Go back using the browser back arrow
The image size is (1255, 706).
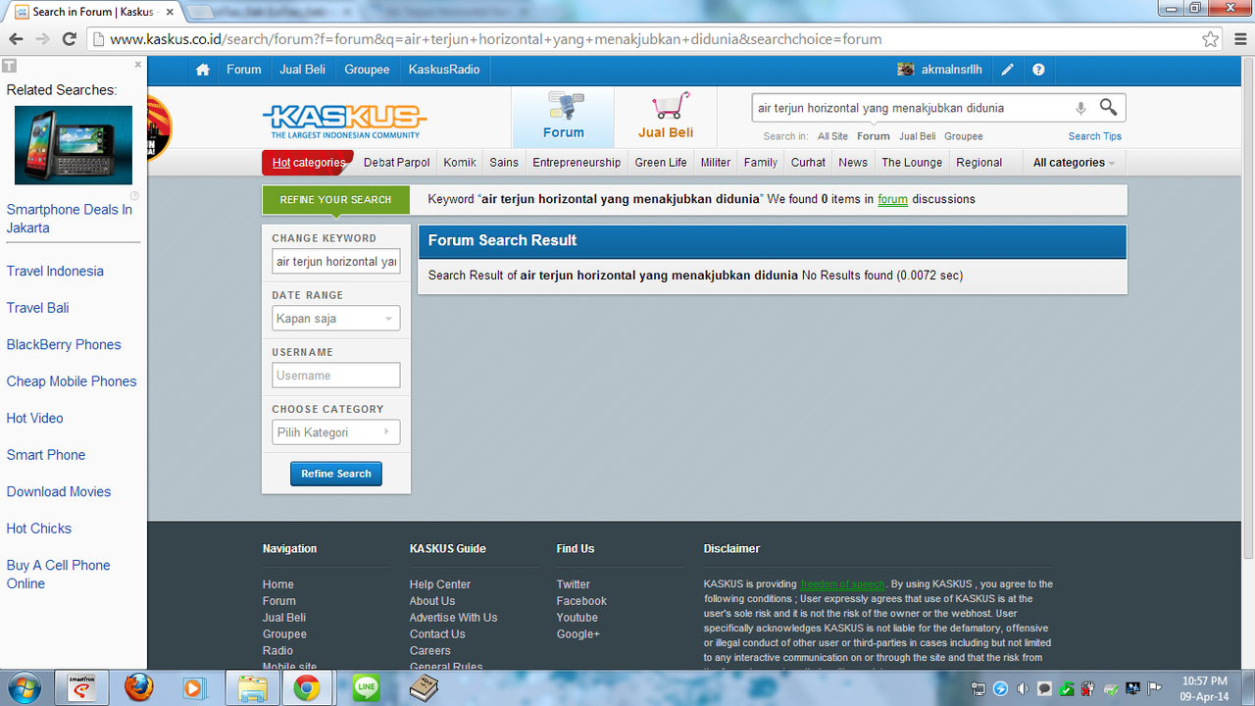pos(16,39)
